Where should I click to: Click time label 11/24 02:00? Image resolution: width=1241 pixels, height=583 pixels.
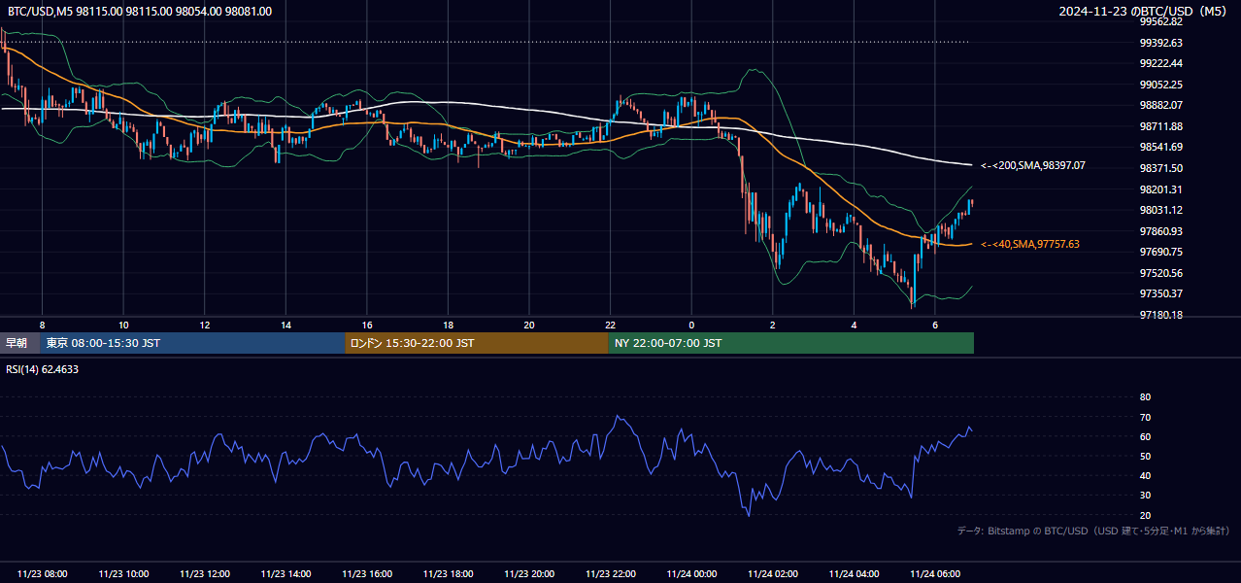coord(773,574)
